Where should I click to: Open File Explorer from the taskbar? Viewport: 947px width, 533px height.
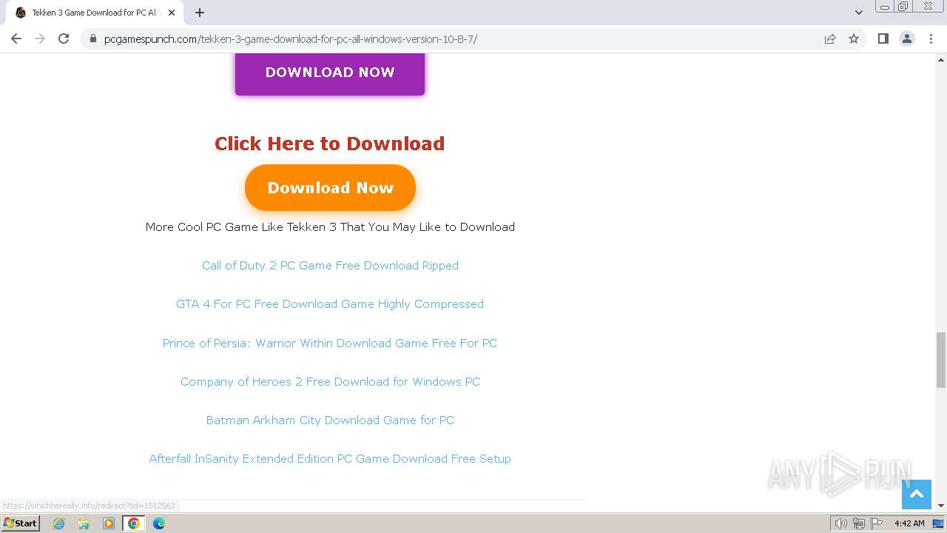84,523
